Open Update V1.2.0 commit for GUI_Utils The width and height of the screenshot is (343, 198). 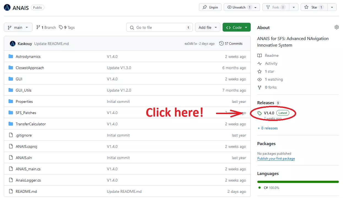click(x=119, y=90)
